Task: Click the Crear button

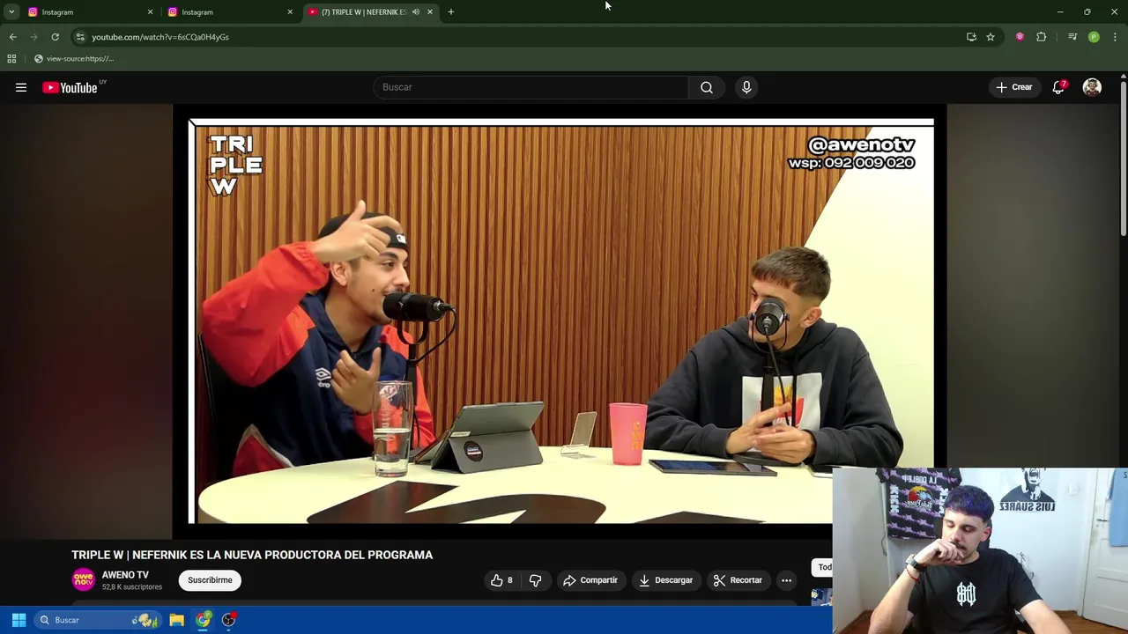Action: (x=1014, y=87)
